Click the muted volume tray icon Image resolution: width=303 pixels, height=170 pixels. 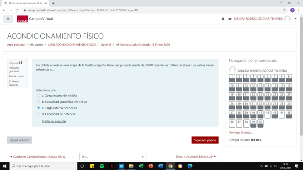(x=275, y=166)
